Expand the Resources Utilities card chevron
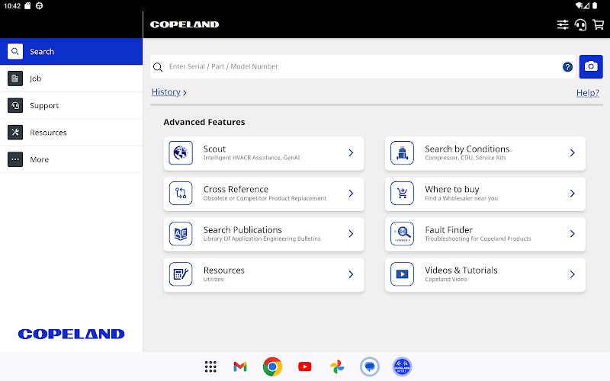The image size is (610, 381). pos(351,274)
